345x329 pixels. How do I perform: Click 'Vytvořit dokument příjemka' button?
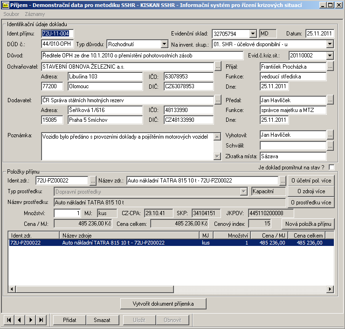163,304
